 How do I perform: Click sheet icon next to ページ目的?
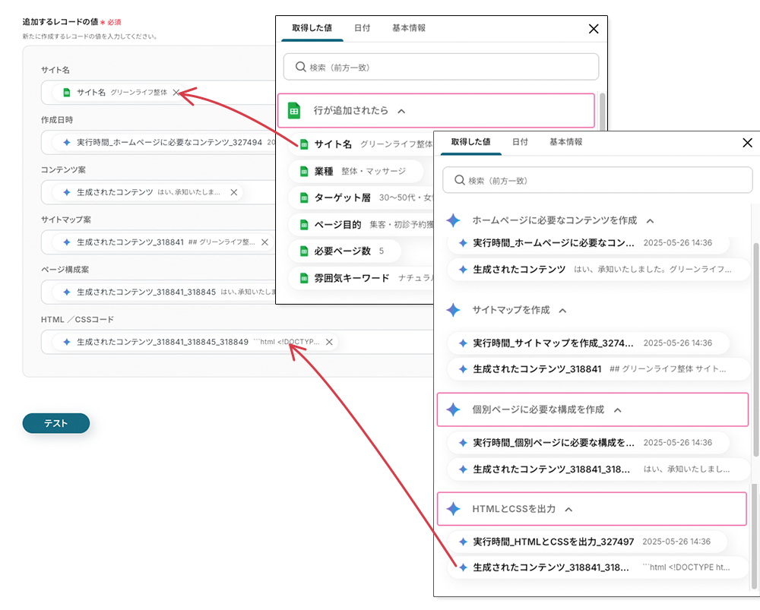pyautogui.click(x=304, y=224)
